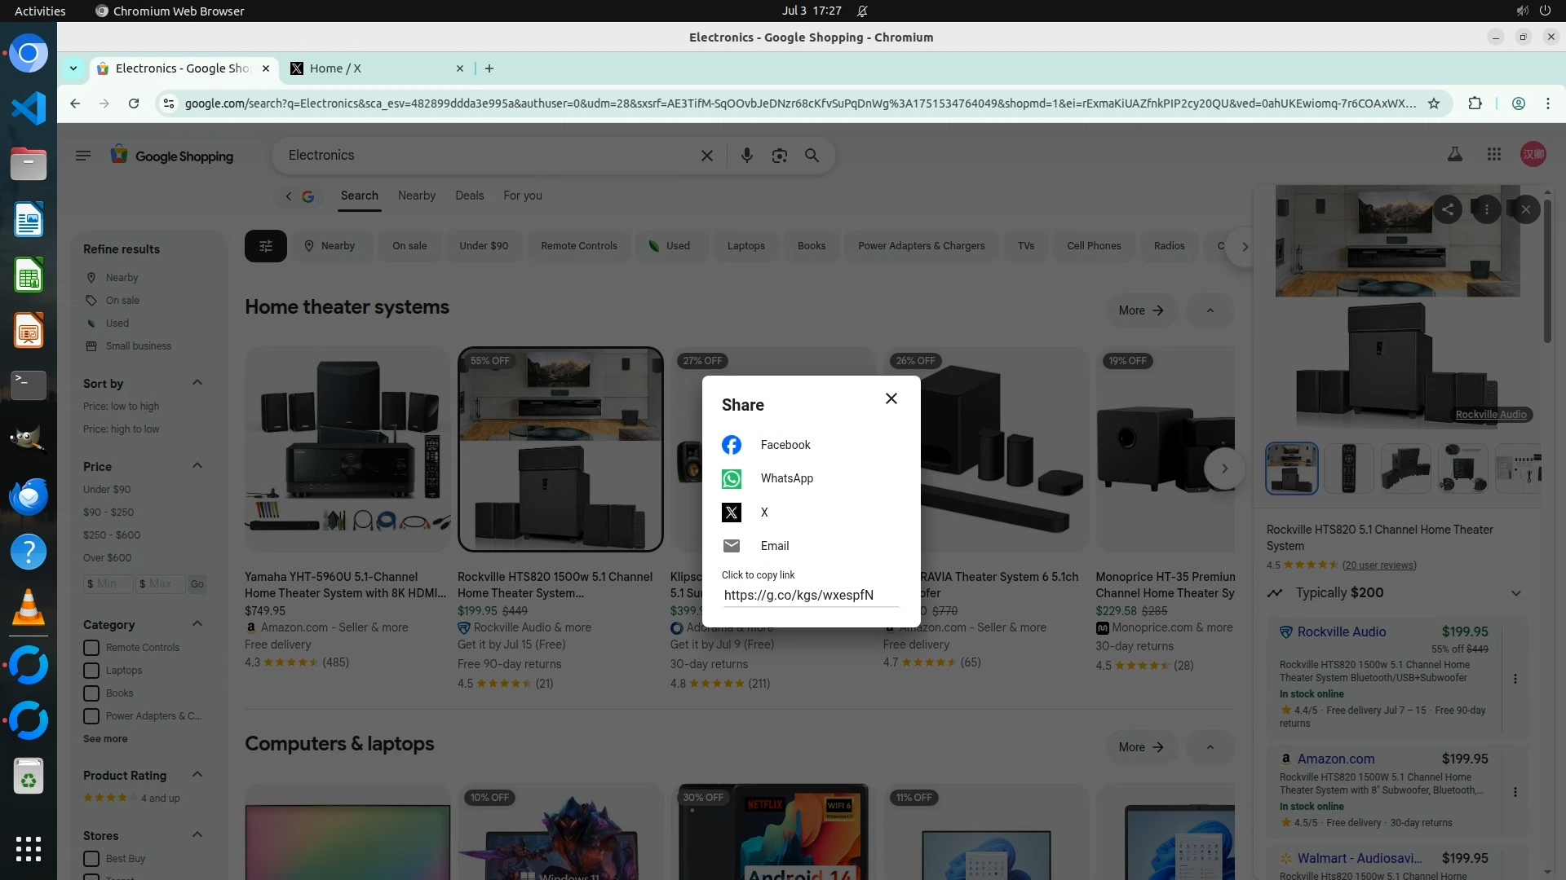Choose WhatsApp in the Share dialog
1566x880 pixels.
786,478
